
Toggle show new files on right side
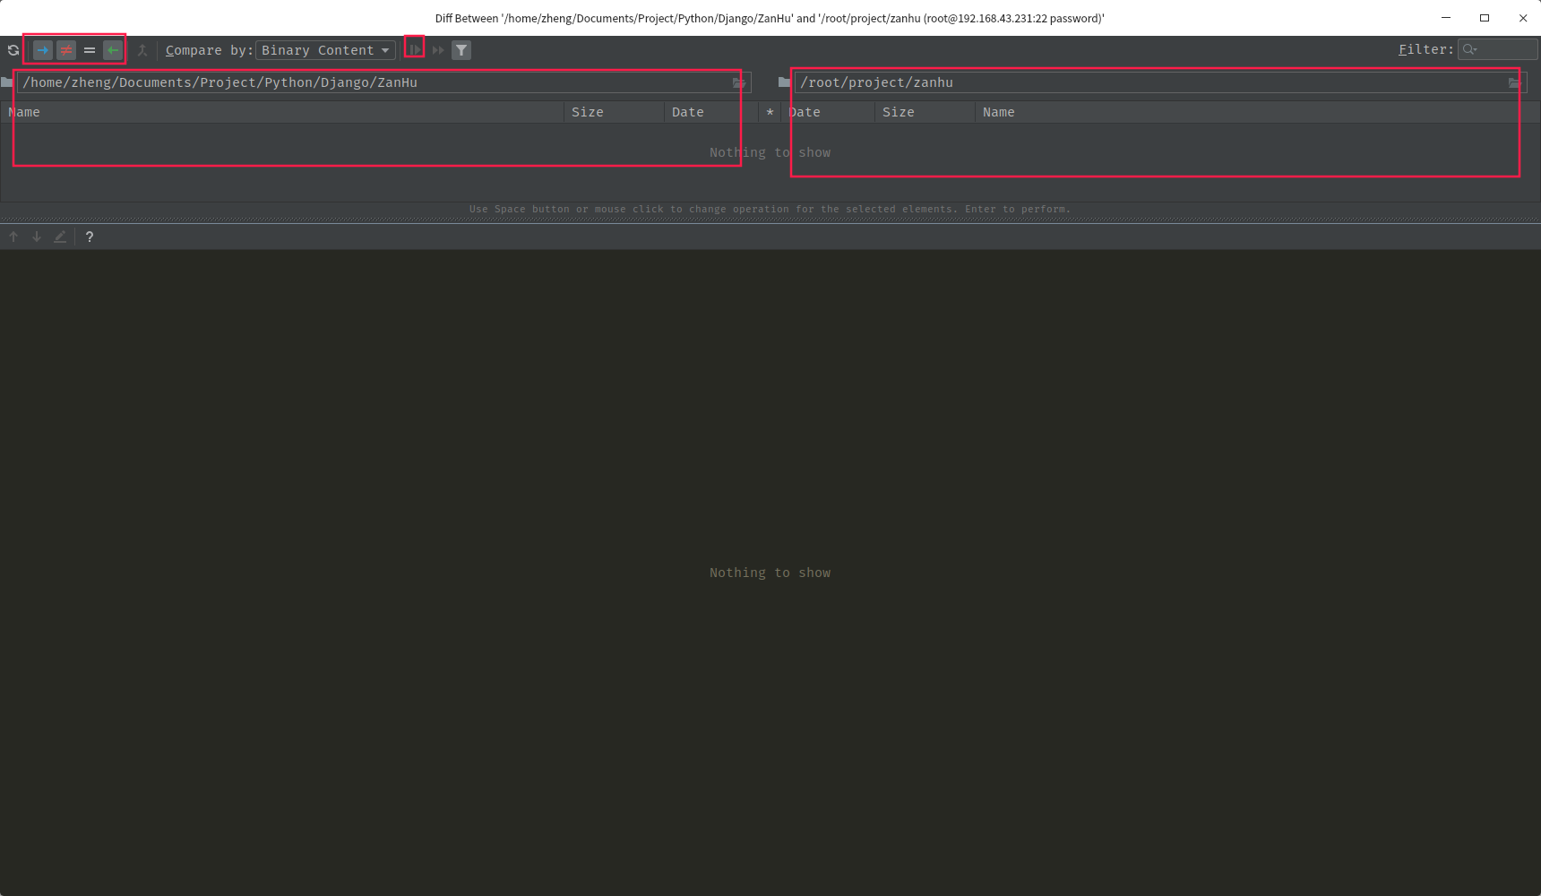113,50
